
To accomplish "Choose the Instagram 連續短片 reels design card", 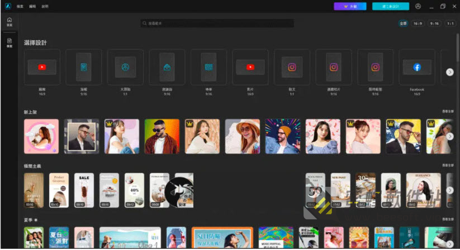I will pos(334,67).
